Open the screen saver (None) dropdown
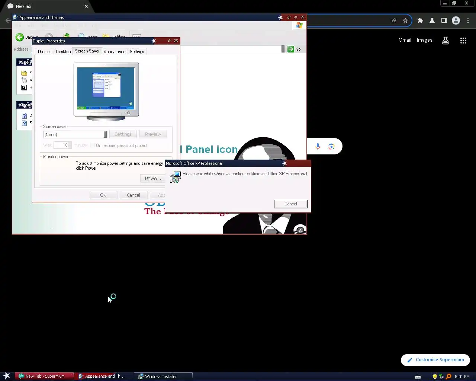The image size is (476, 381). pyautogui.click(x=105, y=134)
